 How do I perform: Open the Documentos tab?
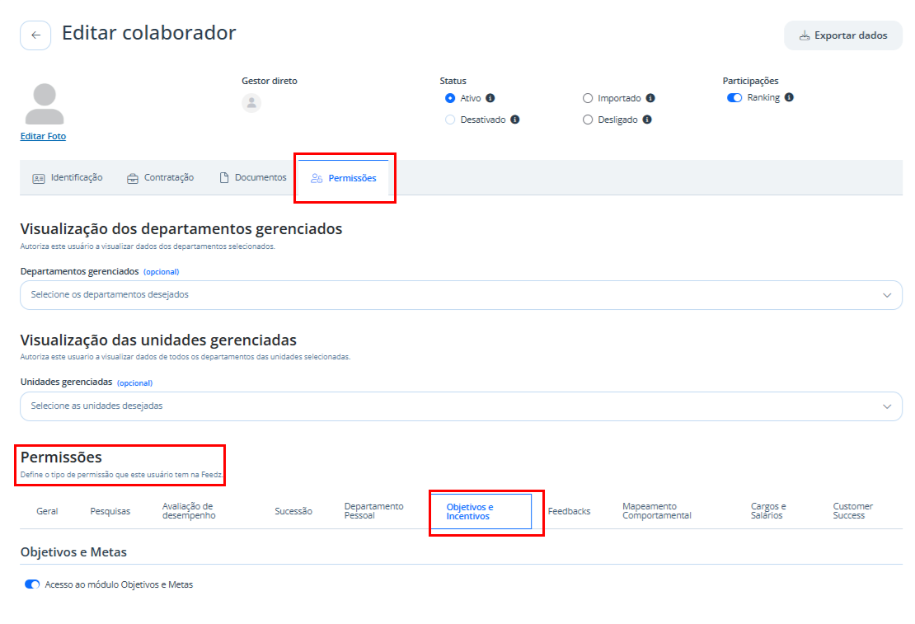click(x=253, y=177)
